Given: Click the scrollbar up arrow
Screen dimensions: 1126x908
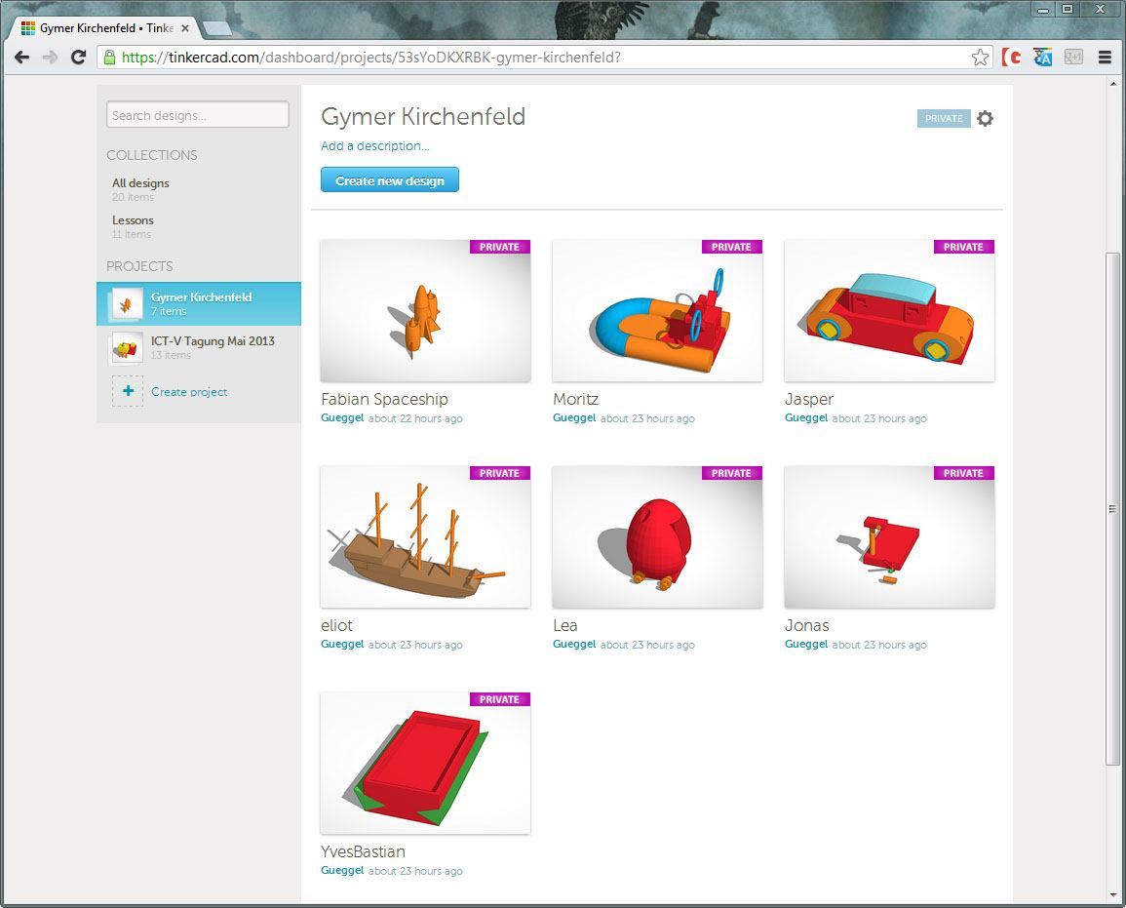Looking at the screenshot, I should pyautogui.click(x=1112, y=84).
